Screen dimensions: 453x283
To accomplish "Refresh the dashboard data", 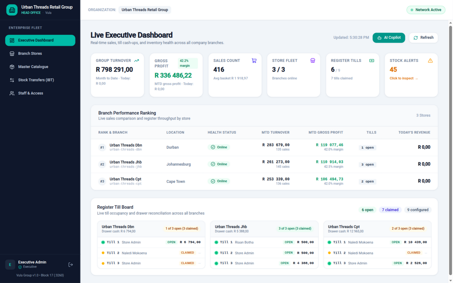I will click(x=423, y=37).
